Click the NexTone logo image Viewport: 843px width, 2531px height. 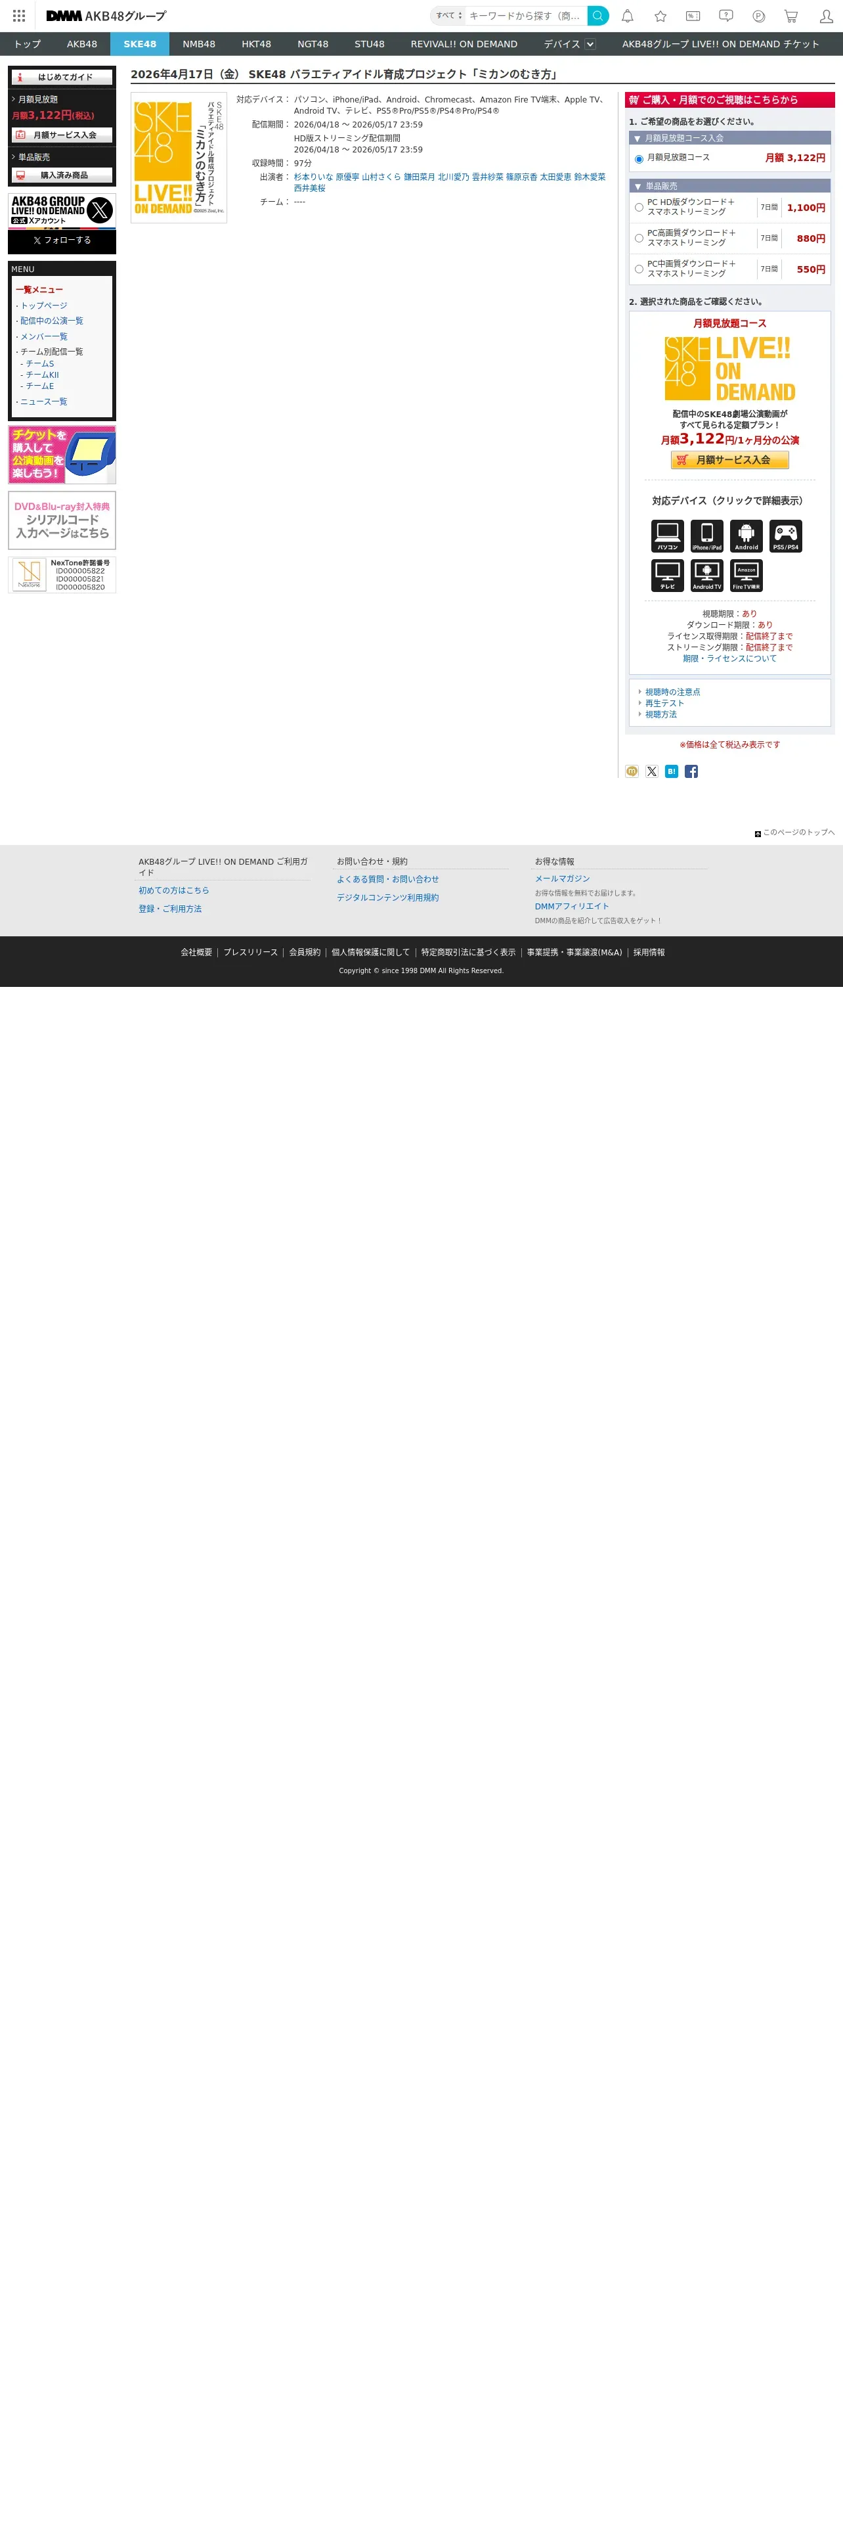coord(30,575)
